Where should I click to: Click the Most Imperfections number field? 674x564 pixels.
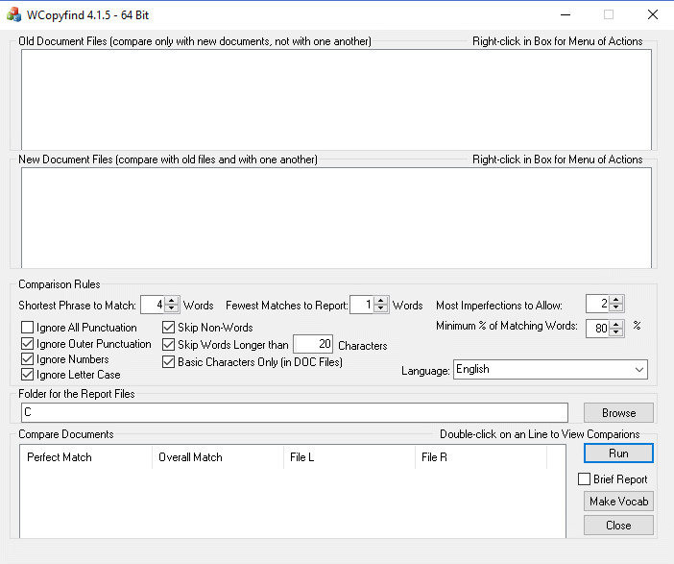[x=598, y=304]
